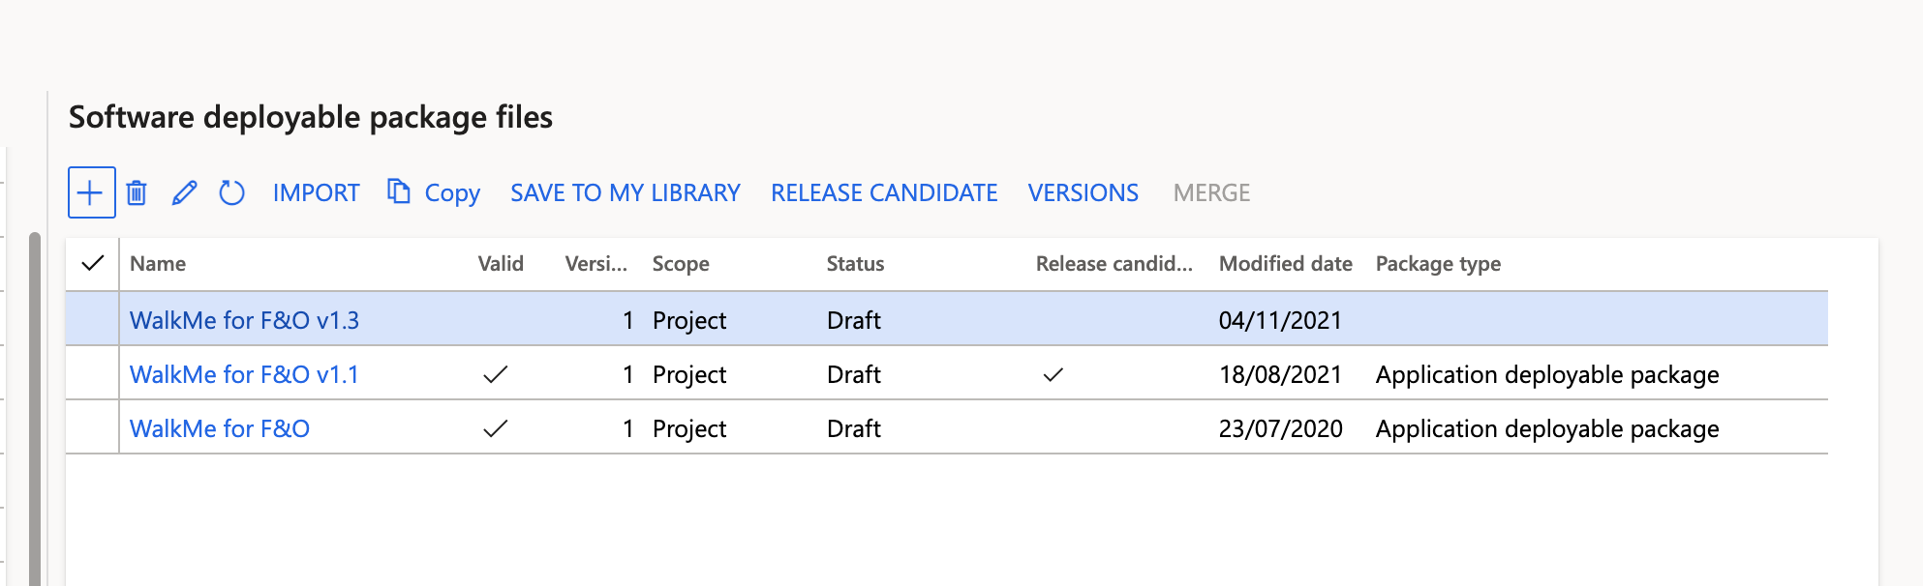This screenshot has height=586, width=1923.
Task: Select row checkbox for WalkMe for F&O v1.1
Action: pos(92,373)
